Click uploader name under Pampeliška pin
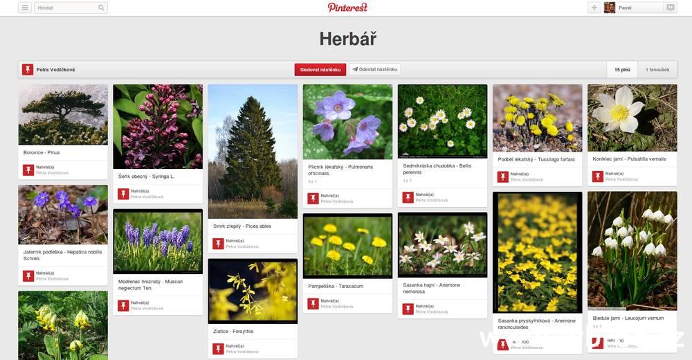The image size is (692, 360). point(337,307)
